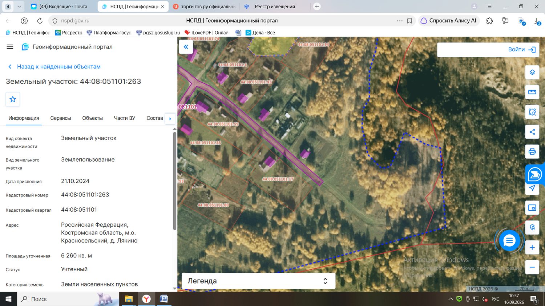This screenshot has height=306, width=545.
Task: Click Спросить Алису AI button
Action: coord(449,21)
